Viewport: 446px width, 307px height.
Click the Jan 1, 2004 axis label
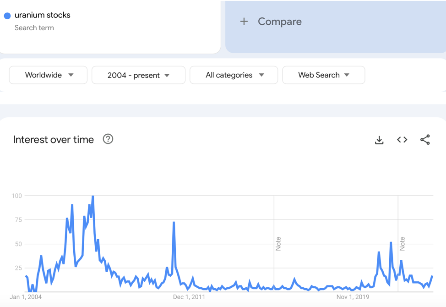click(x=26, y=297)
